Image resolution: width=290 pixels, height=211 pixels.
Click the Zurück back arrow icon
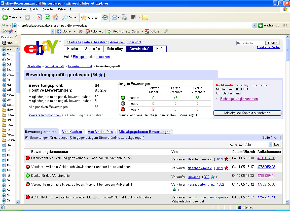point(5,17)
